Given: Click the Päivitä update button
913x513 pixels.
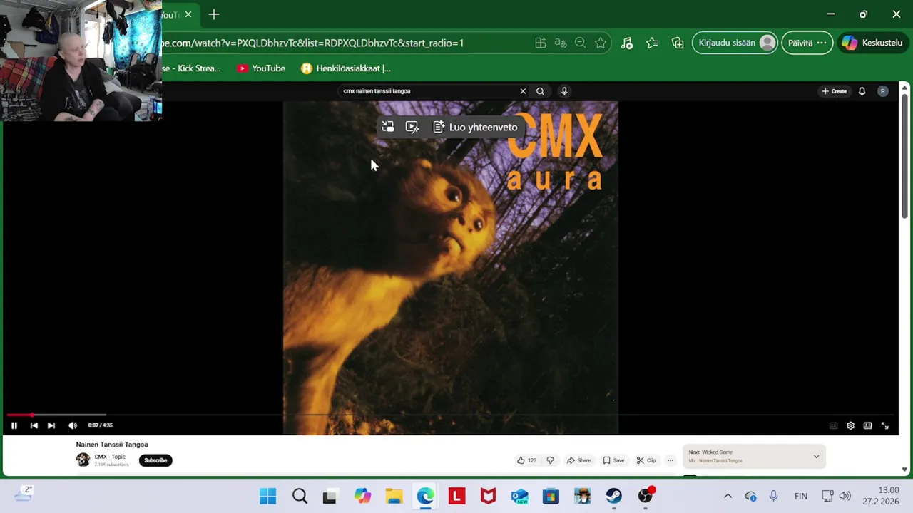Looking at the screenshot, I should (807, 43).
